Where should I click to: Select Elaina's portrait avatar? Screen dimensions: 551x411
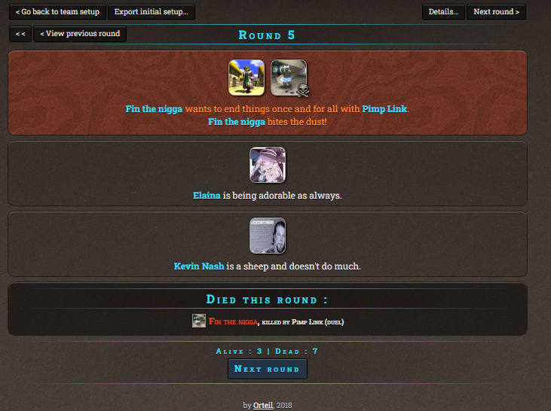268,165
